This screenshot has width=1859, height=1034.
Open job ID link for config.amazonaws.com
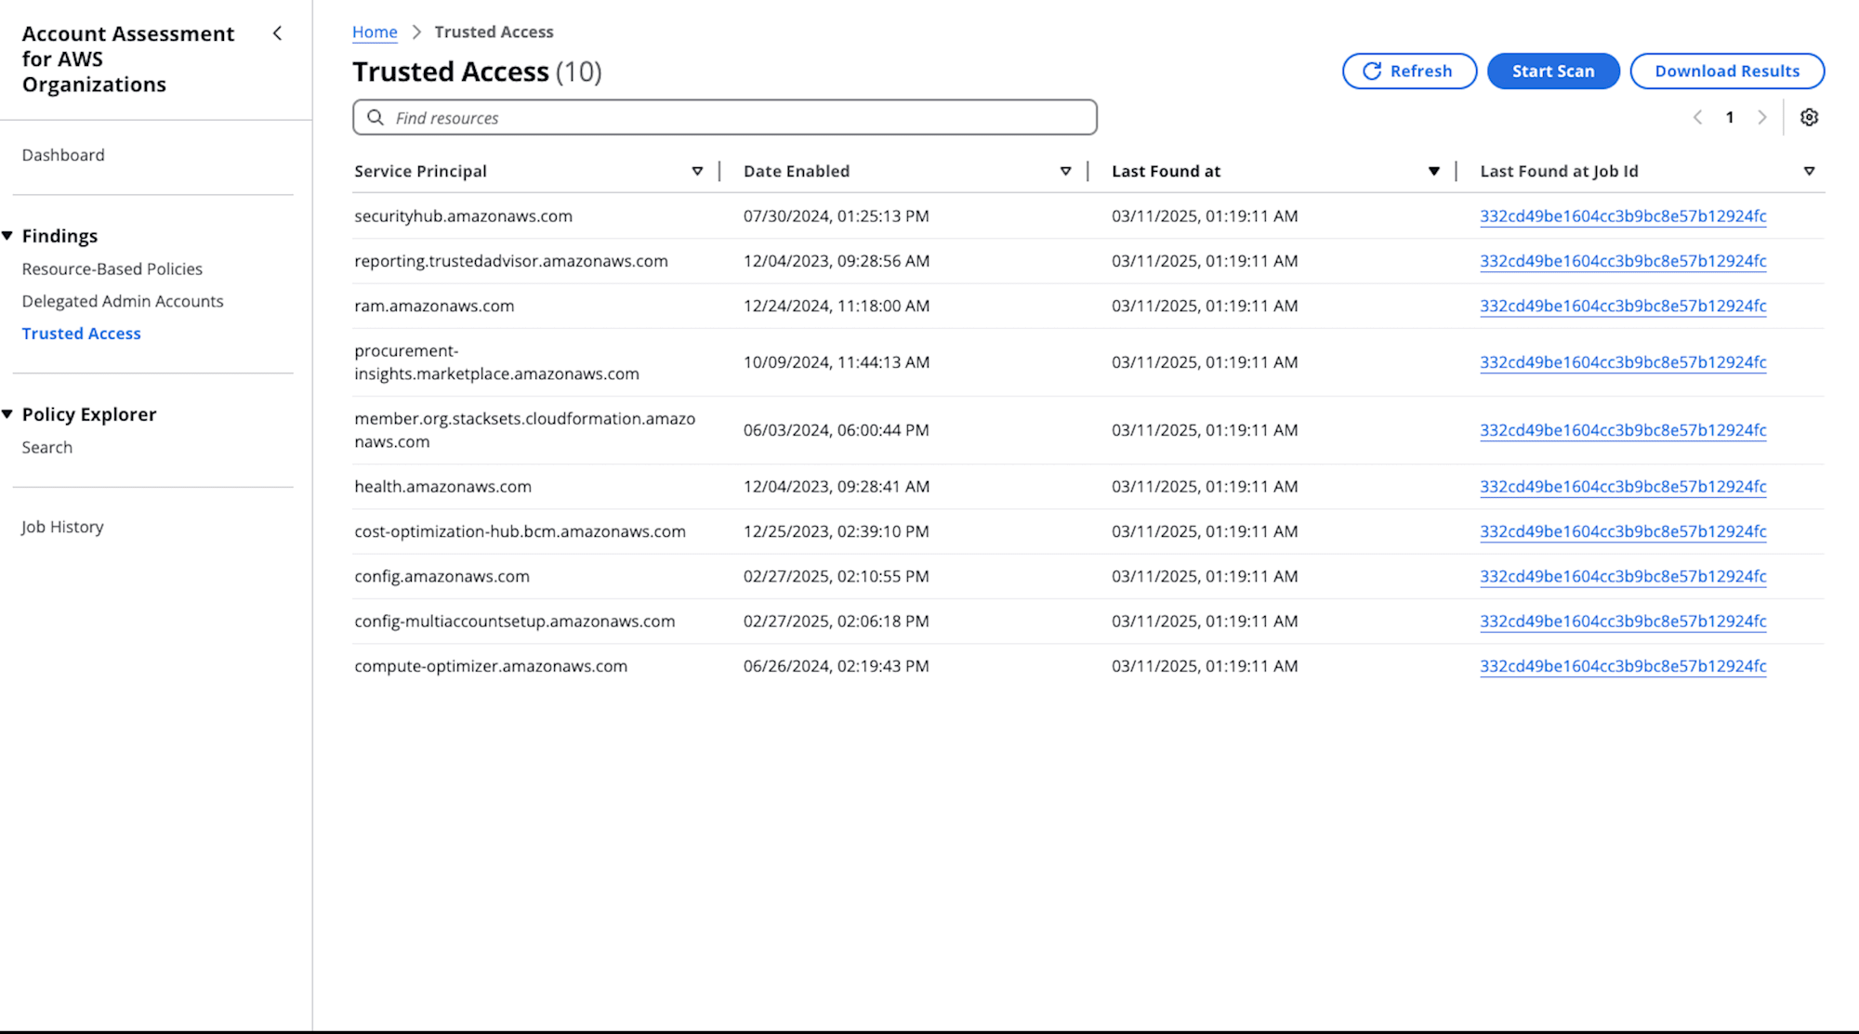pos(1623,576)
